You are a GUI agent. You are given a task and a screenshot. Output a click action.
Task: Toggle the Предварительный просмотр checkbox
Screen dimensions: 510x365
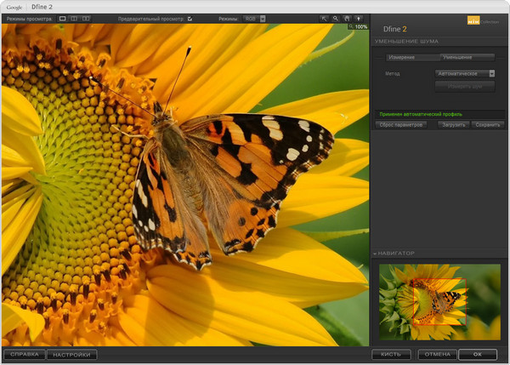click(190, 18)
